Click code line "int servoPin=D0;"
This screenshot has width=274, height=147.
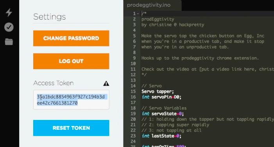coord(161,97)
